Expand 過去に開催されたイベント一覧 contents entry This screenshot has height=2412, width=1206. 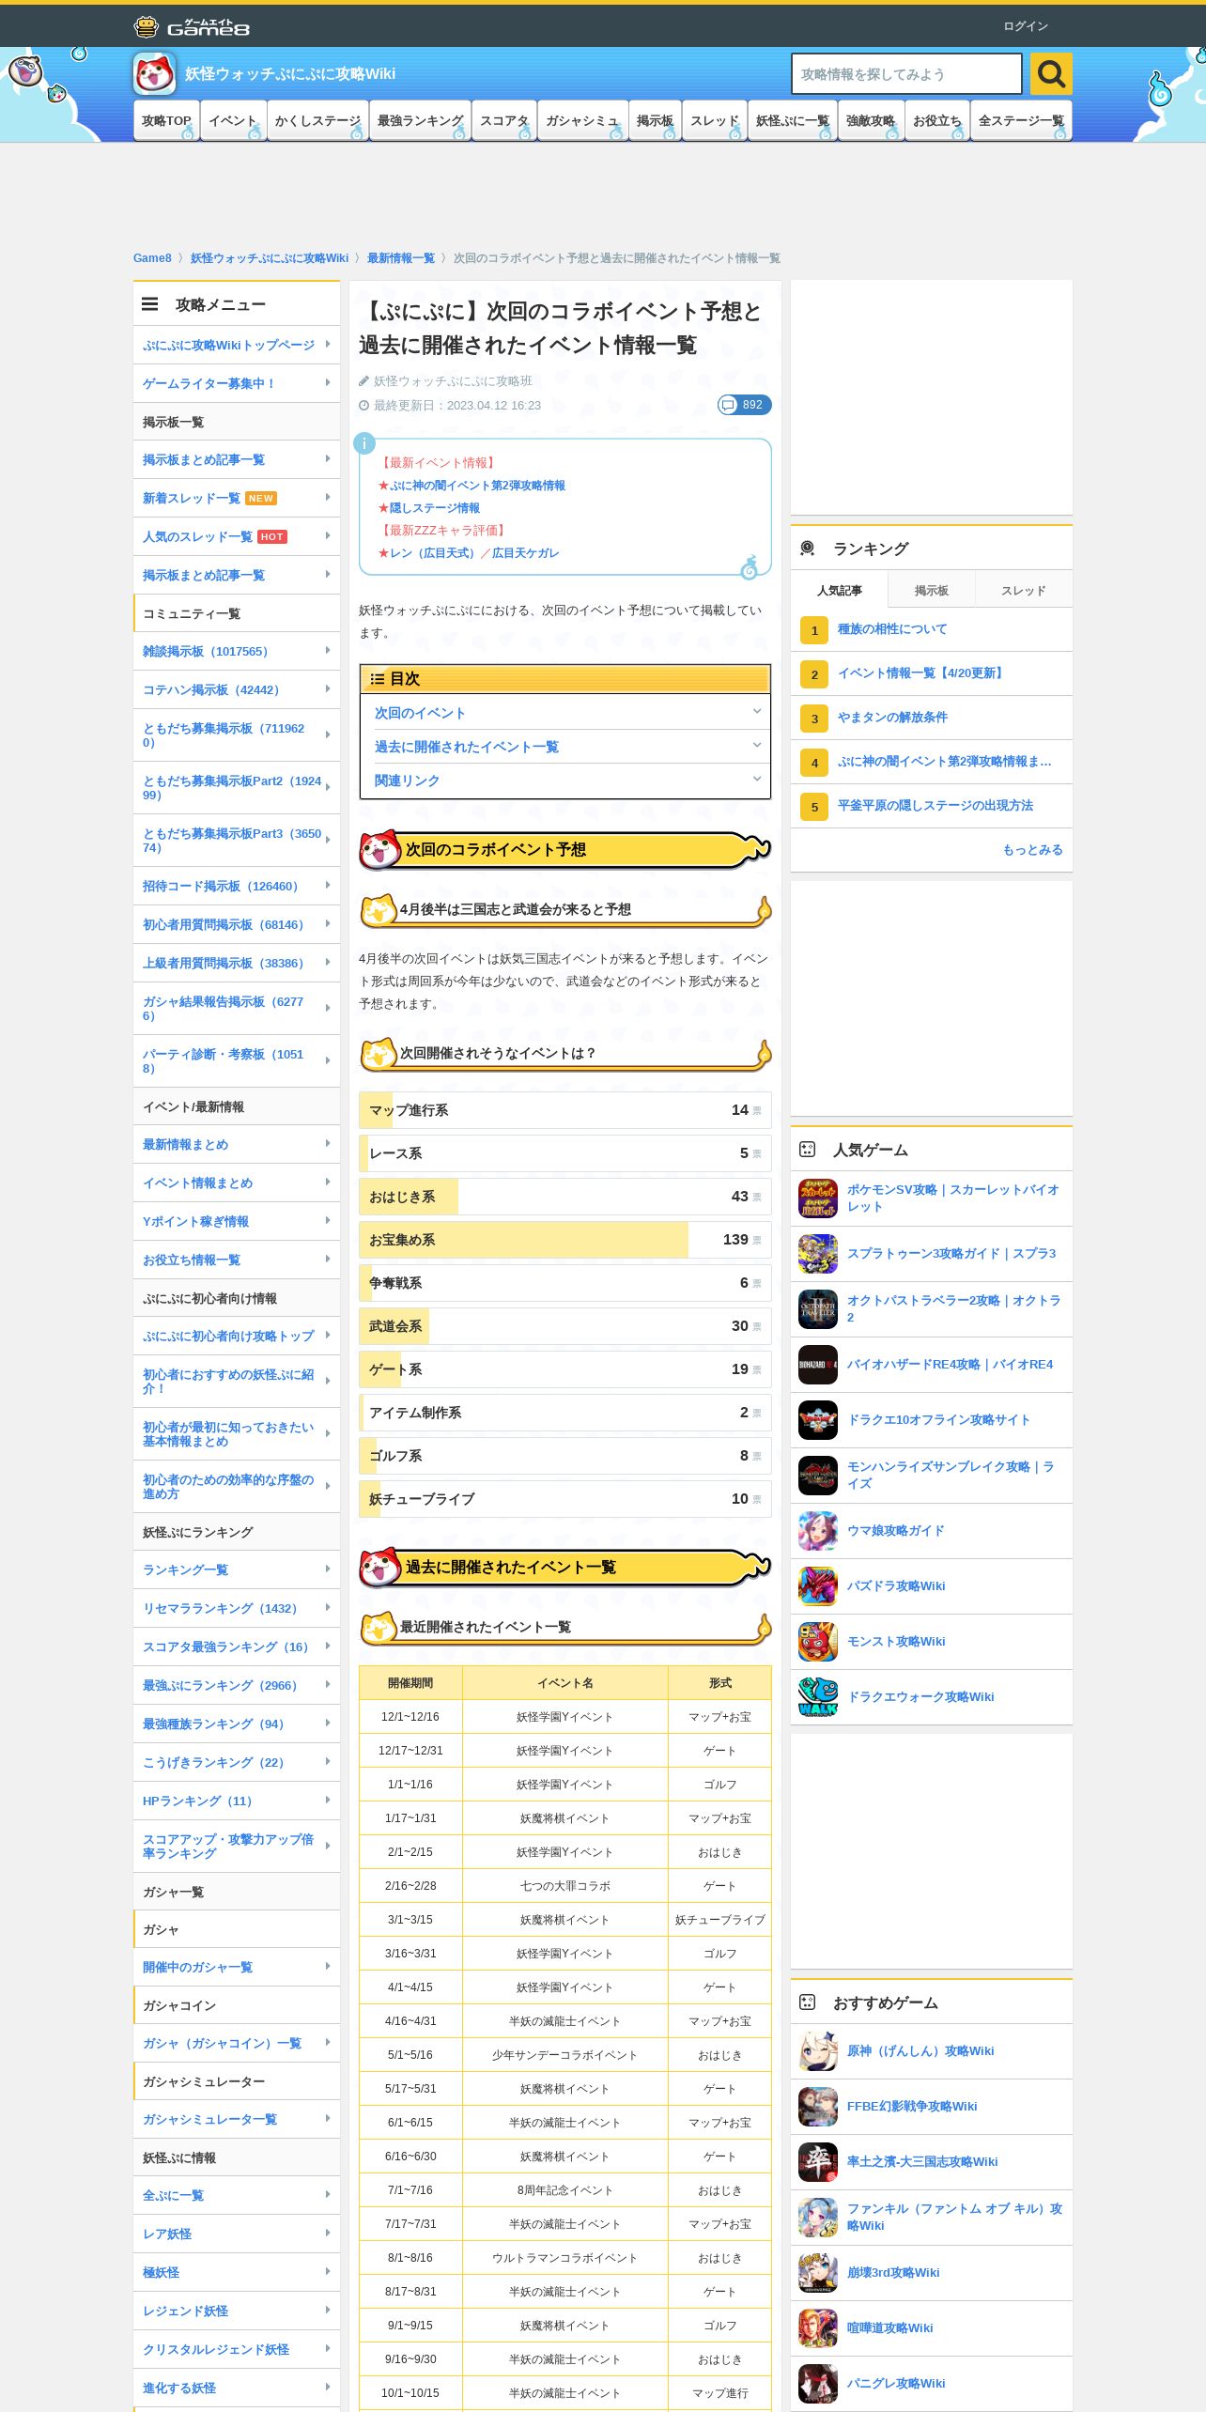point(565,747)
